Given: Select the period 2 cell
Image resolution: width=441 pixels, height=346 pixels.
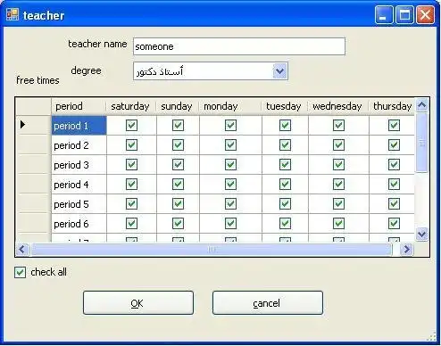Looking at the screenshot, I should click(x=79, y=145).
